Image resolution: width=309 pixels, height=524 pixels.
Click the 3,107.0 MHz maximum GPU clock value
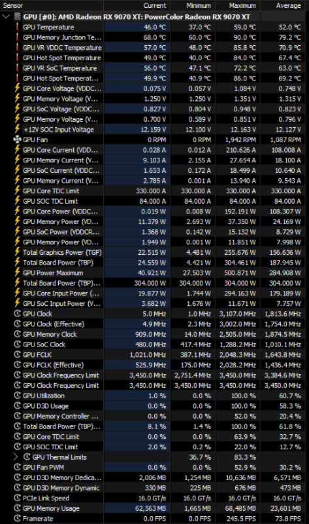tap(238, 314)
